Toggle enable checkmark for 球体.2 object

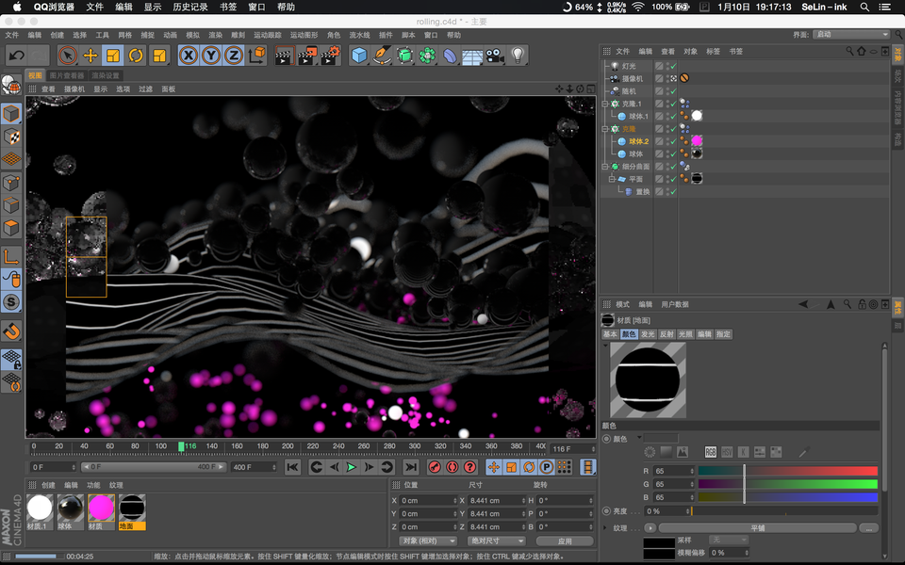click(673, 141)
